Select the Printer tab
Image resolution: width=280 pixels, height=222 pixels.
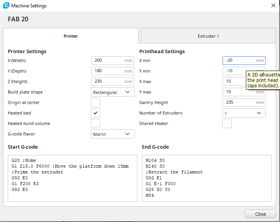pos(71,36)
